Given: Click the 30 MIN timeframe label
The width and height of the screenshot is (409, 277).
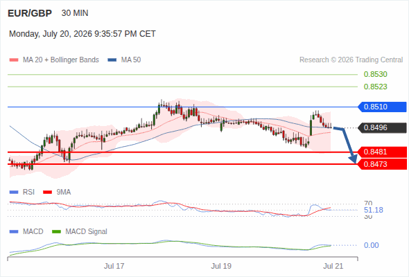Looking at the screenshot, I should (x=75, y=13).
